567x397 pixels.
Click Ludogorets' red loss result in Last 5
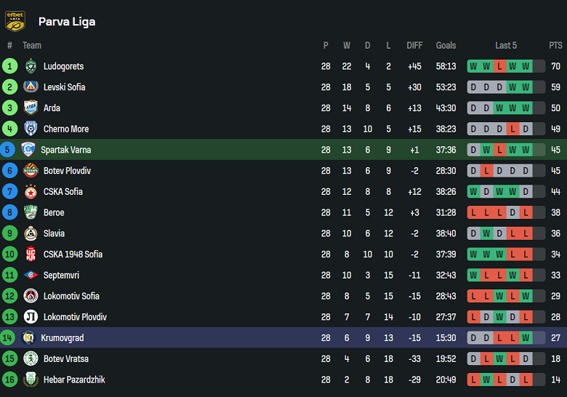point(499,66)
